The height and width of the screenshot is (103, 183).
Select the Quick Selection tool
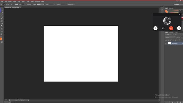[x=2, y=13]
